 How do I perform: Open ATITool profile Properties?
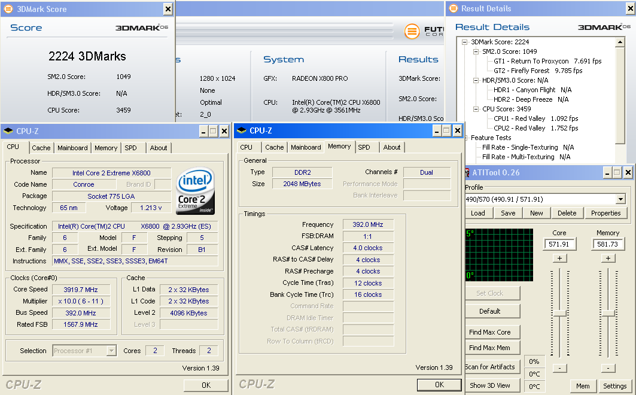(605, 213)
